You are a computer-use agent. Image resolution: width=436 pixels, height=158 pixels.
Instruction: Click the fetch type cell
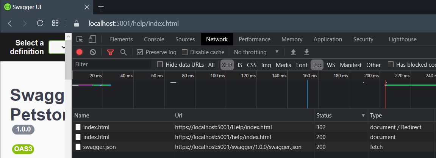[377, 147]
